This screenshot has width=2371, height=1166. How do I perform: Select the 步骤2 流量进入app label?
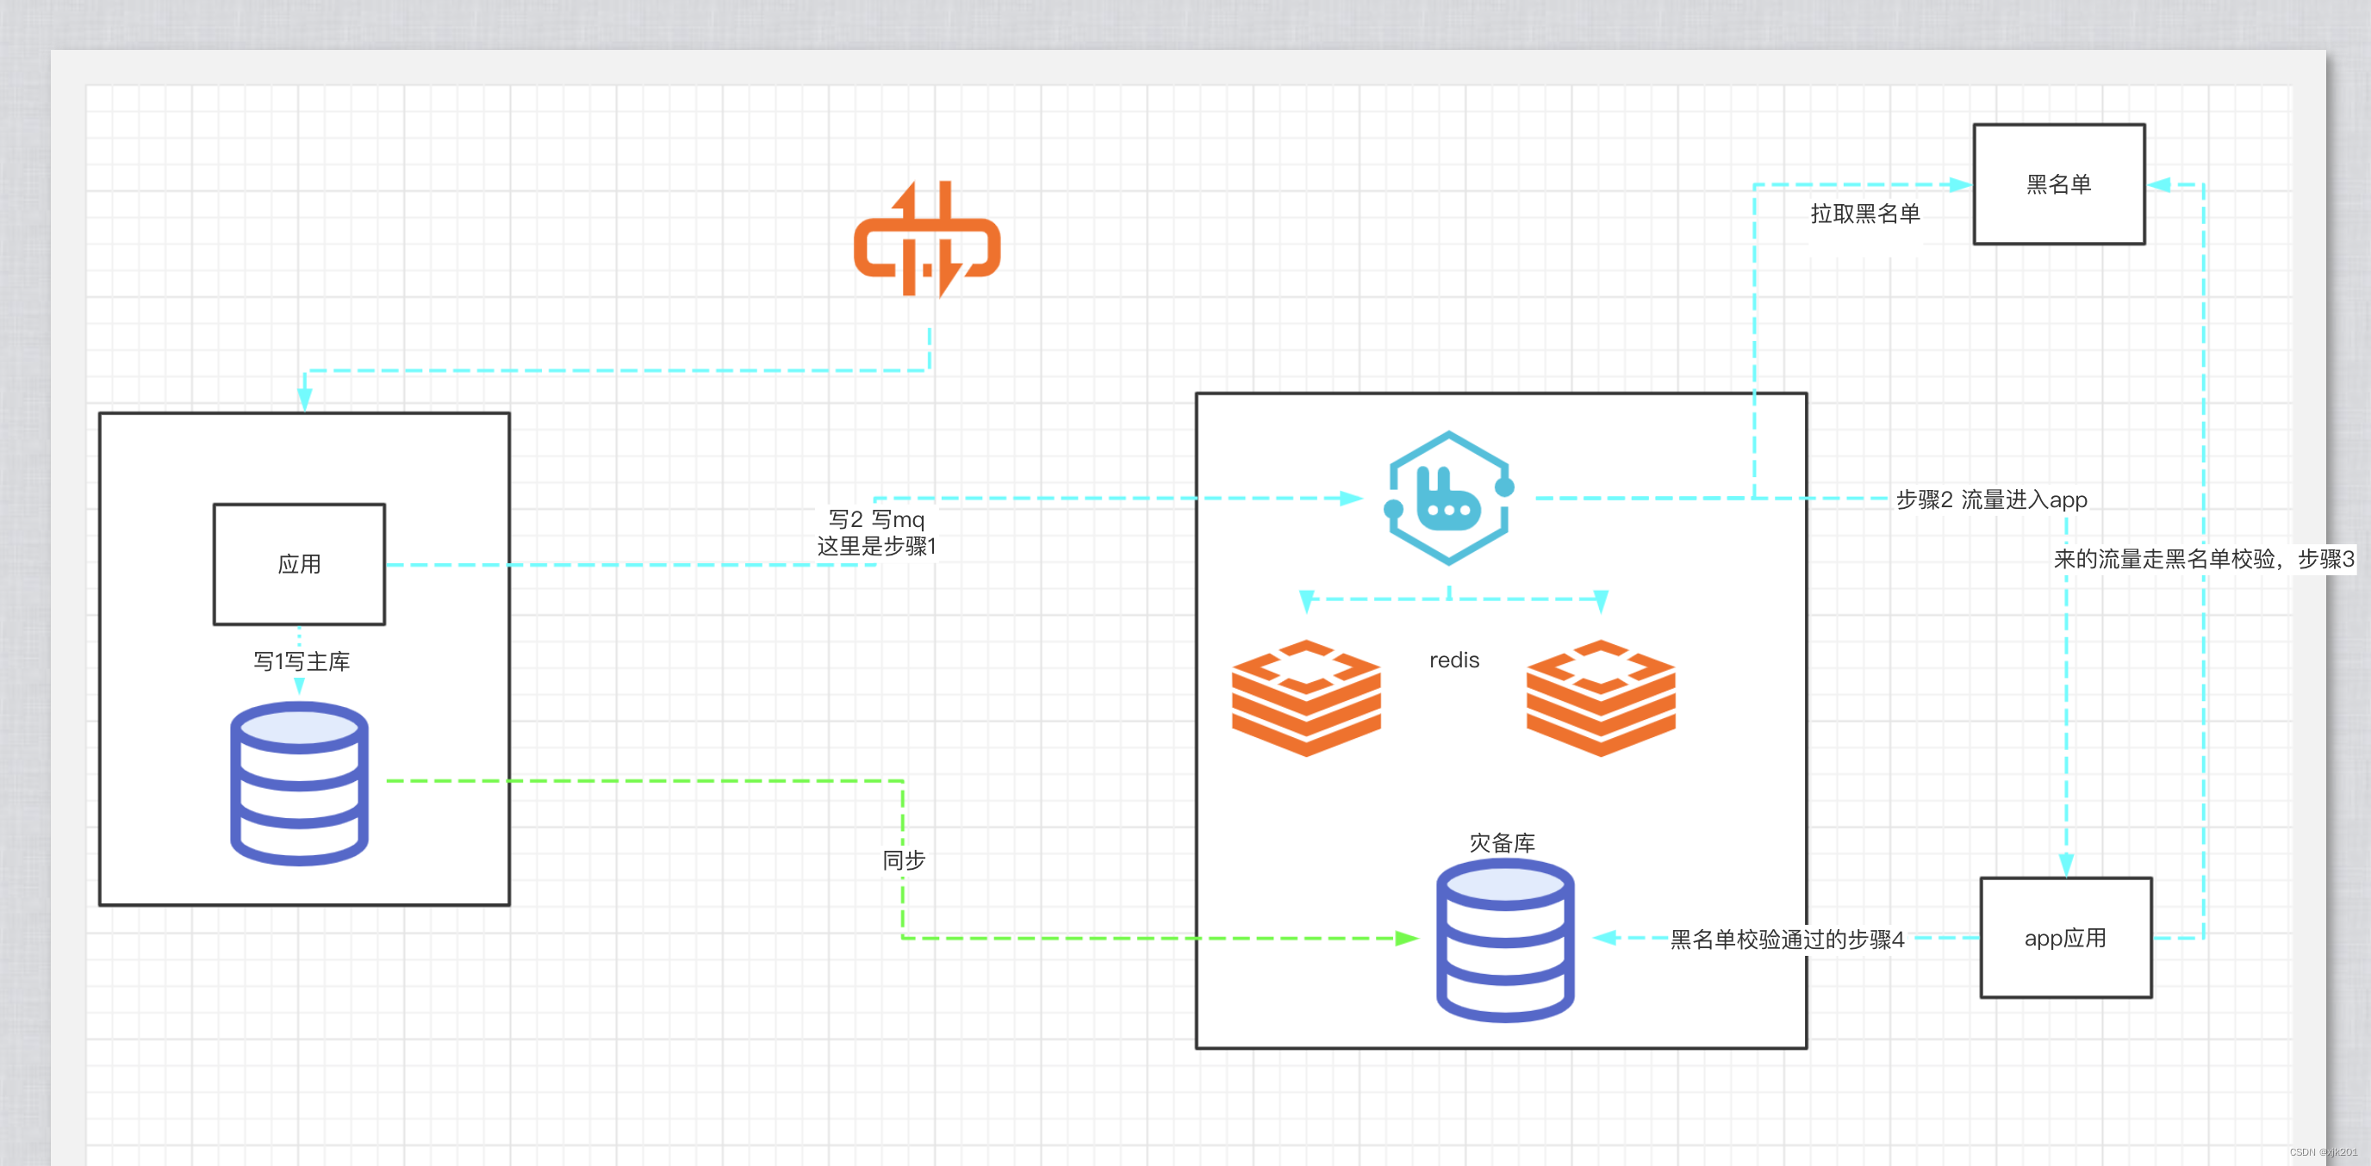[x=1991, y=499]
